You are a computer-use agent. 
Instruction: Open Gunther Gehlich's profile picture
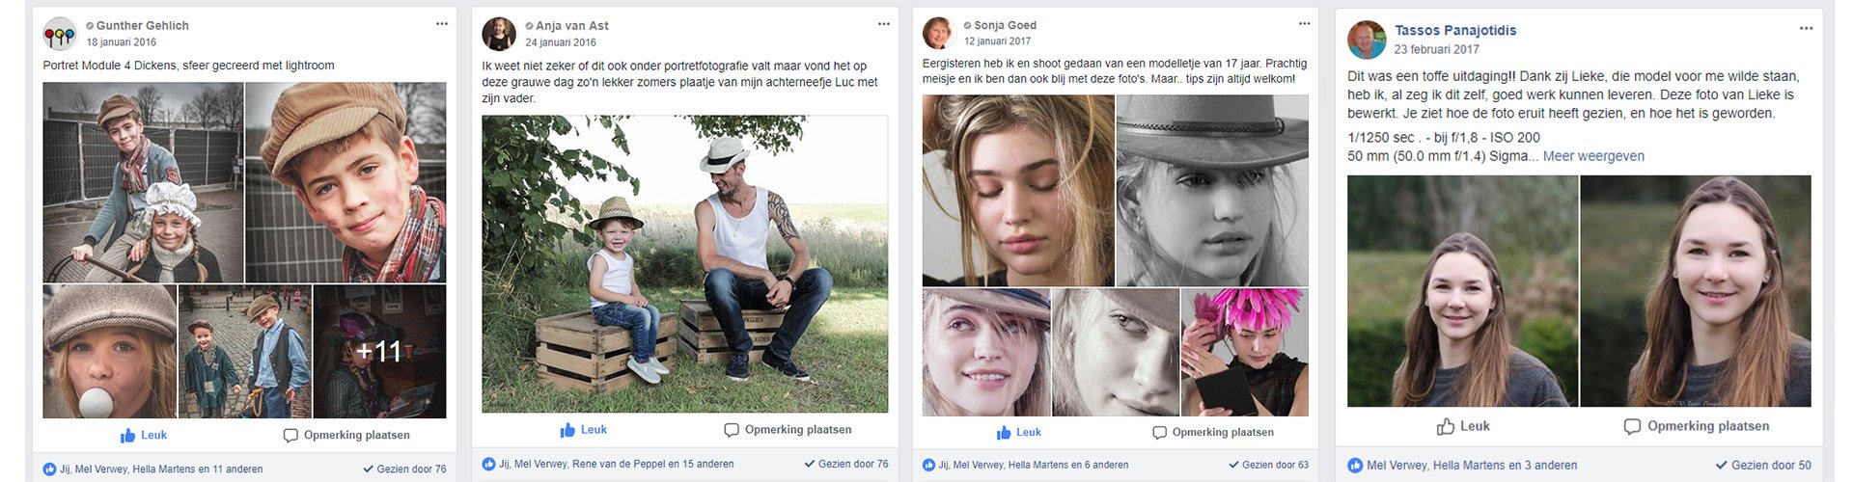coord(60,34)
